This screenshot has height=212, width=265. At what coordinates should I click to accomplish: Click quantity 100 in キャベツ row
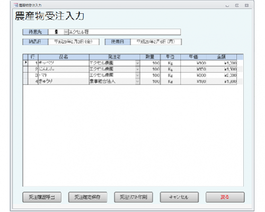click(150, 63)
